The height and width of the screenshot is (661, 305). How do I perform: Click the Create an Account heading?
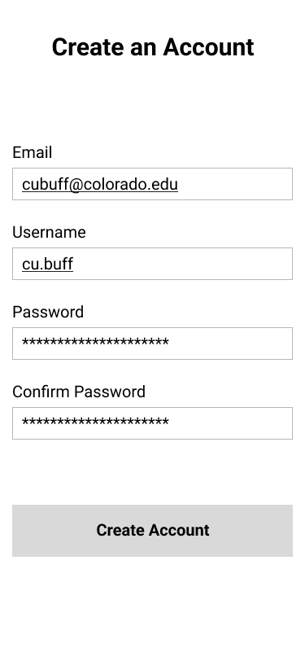point(153,46)
